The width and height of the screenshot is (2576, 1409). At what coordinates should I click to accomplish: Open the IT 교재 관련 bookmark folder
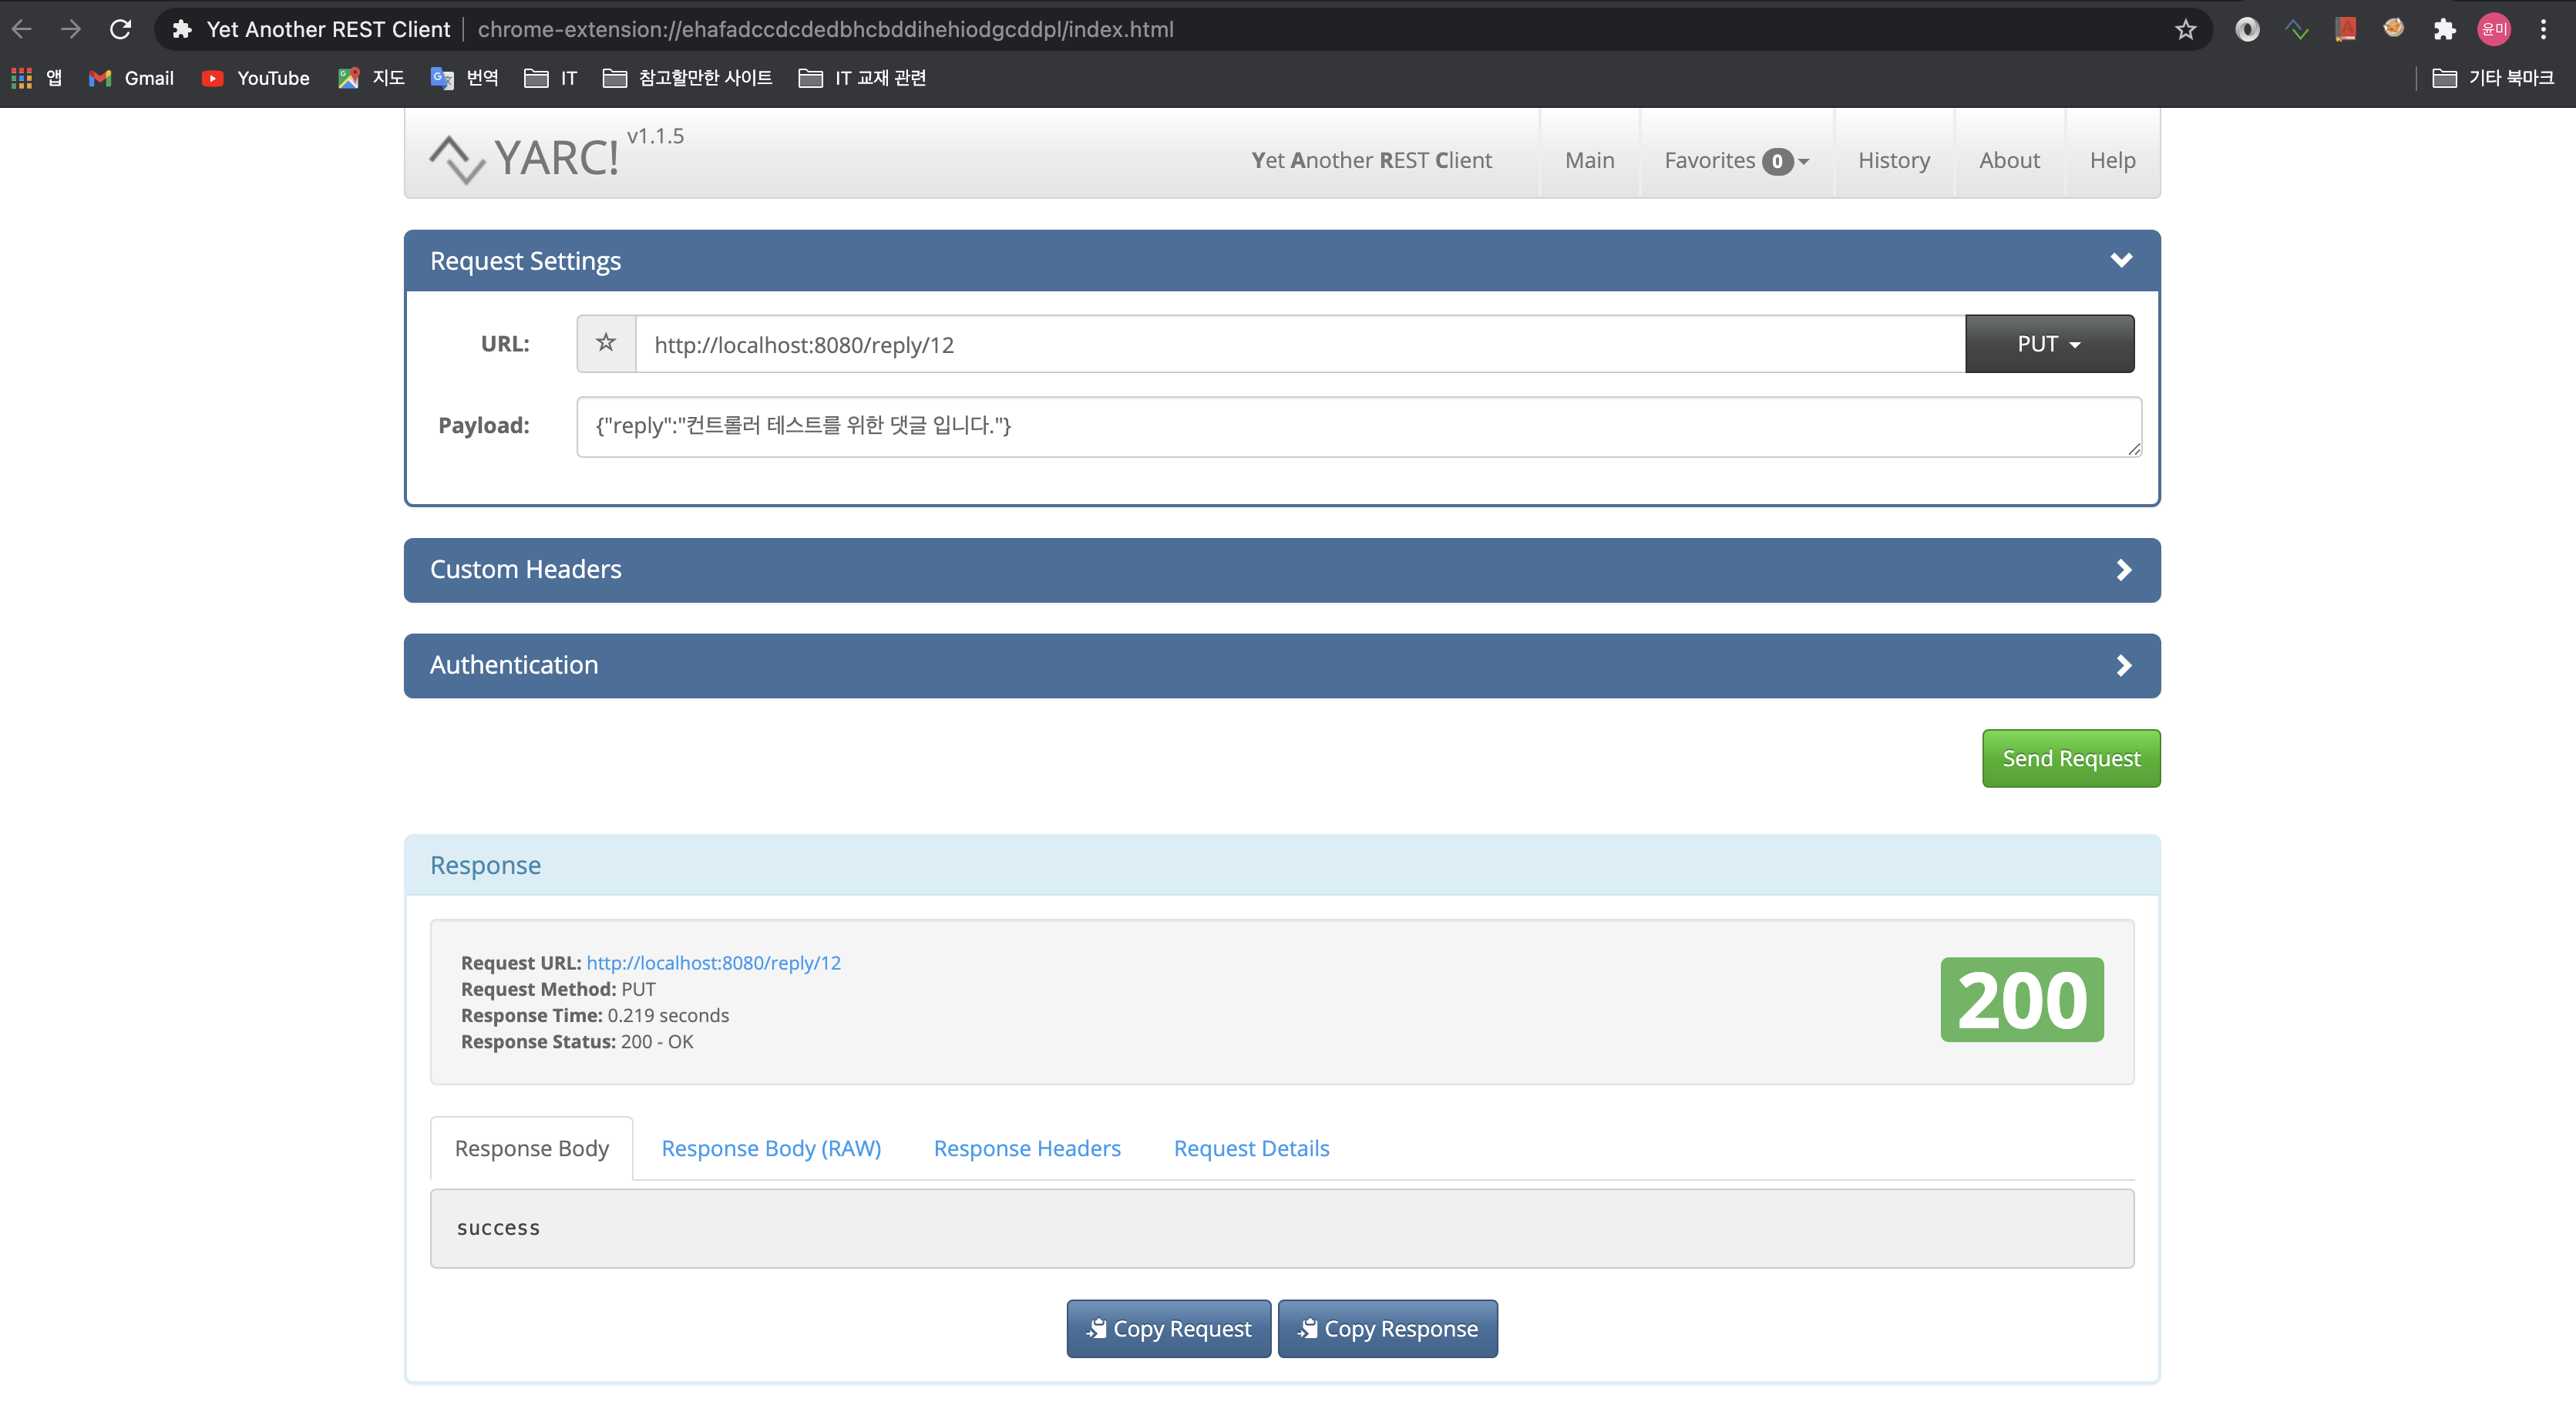coord(862,77)
